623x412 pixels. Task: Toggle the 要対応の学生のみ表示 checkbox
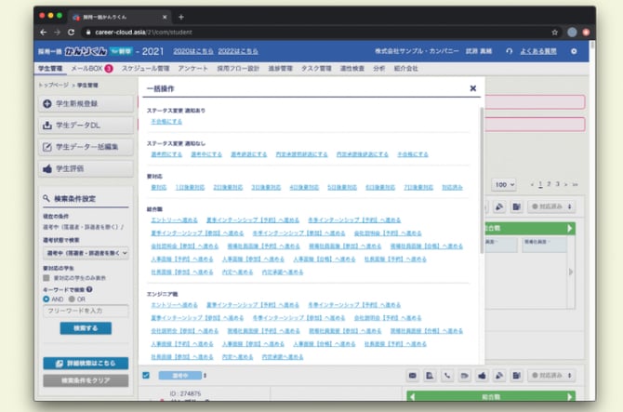46,278
